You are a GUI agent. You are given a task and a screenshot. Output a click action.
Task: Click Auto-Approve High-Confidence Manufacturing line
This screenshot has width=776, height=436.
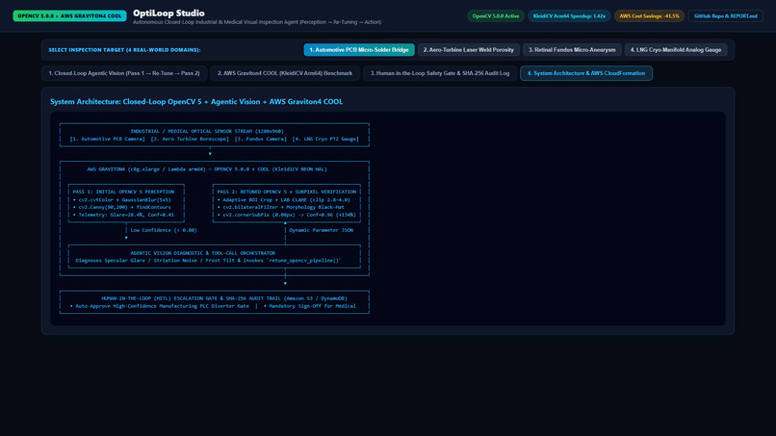point(160,306)
